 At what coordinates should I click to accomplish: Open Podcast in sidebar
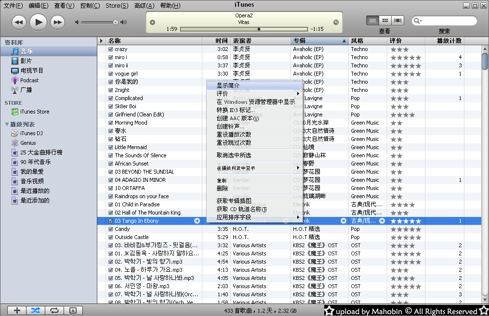point(25,80)
